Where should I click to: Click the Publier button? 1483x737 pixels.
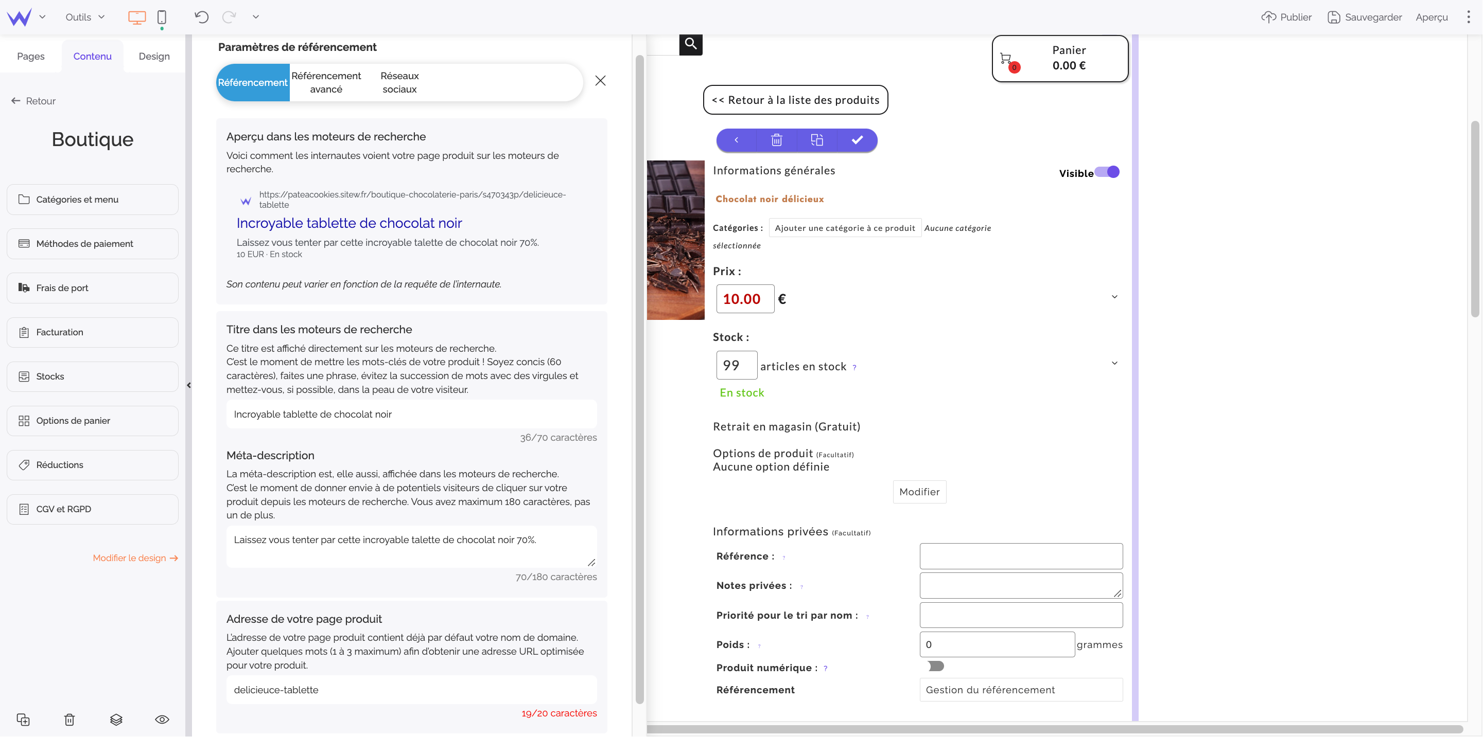pyautogui.click(x=1287, y=16)
